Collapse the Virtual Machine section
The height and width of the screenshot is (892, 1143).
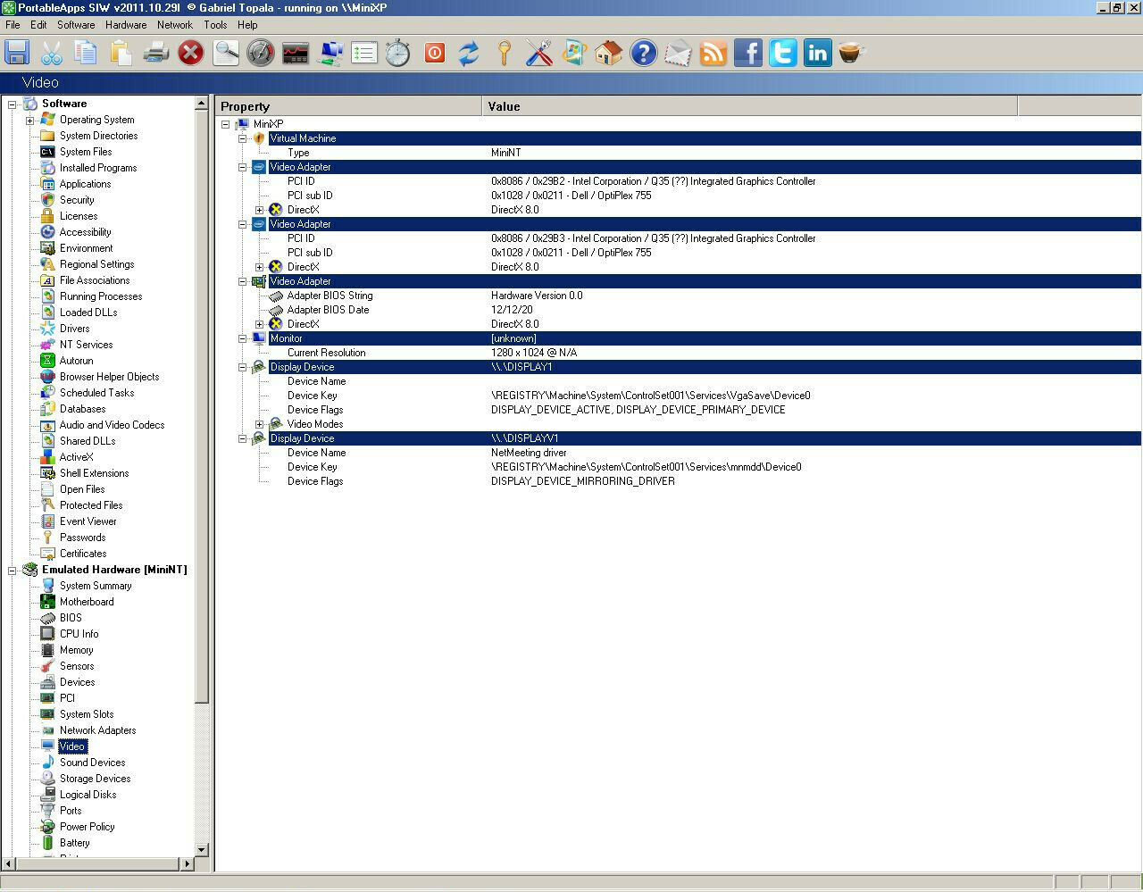click(242, 138)
